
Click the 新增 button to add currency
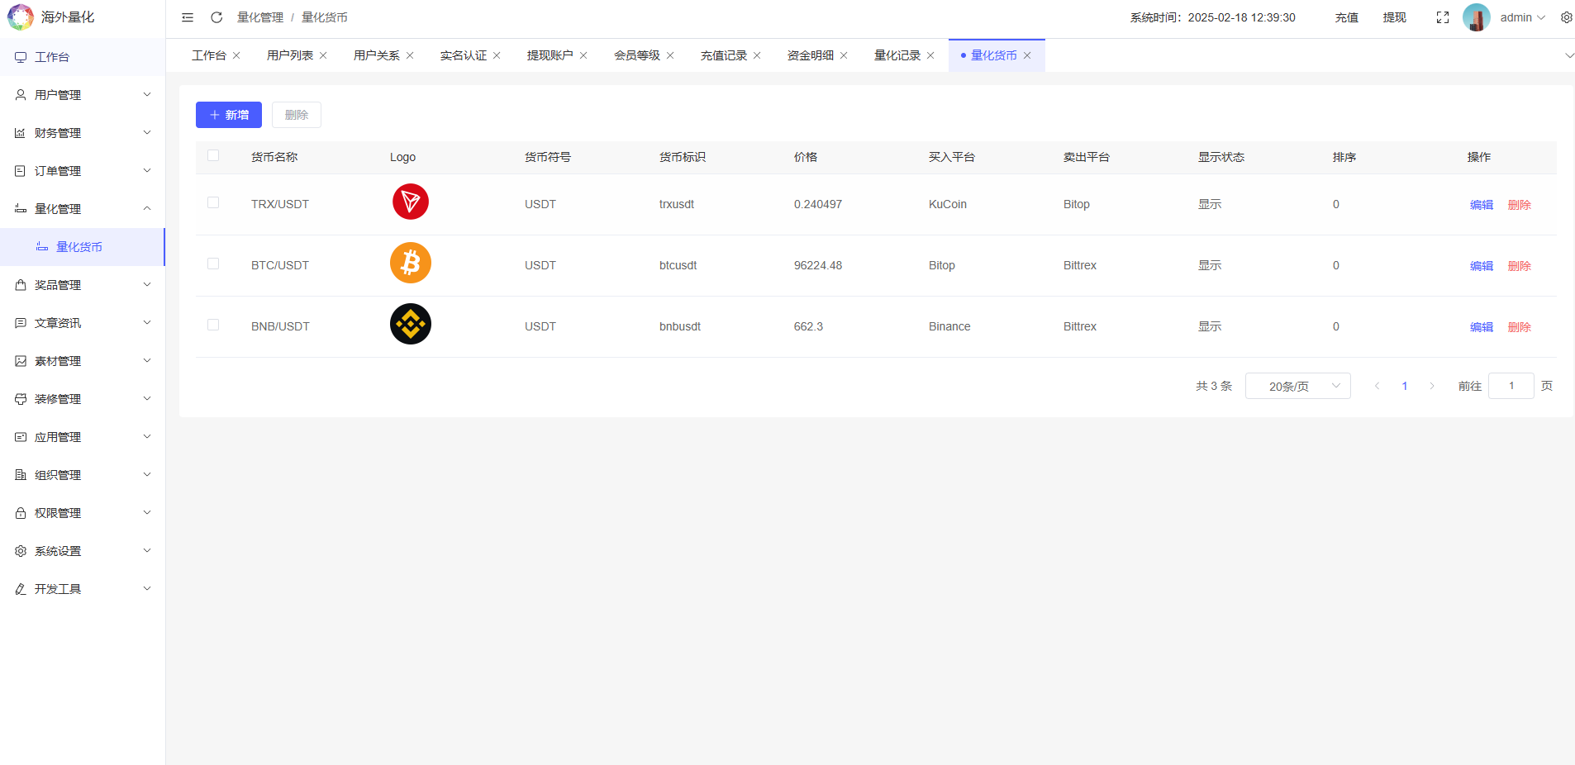pyautogui.click(x=228, y=114)
